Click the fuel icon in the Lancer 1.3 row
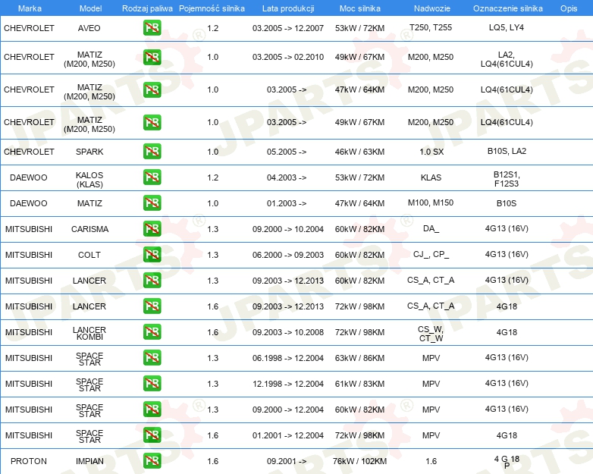593x474 pixels. pyautogui.click(x=152, y=281)
